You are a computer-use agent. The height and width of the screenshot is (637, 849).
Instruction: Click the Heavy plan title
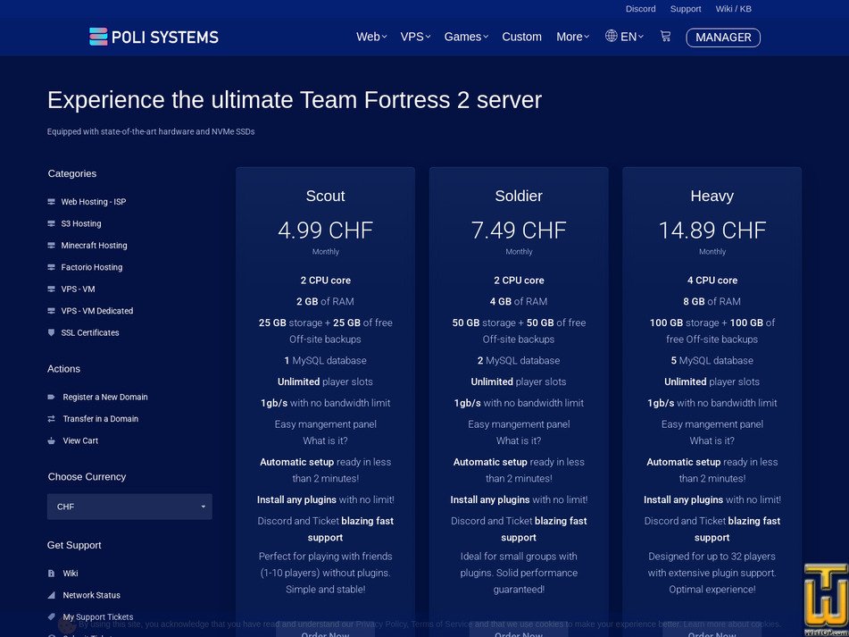712,196
